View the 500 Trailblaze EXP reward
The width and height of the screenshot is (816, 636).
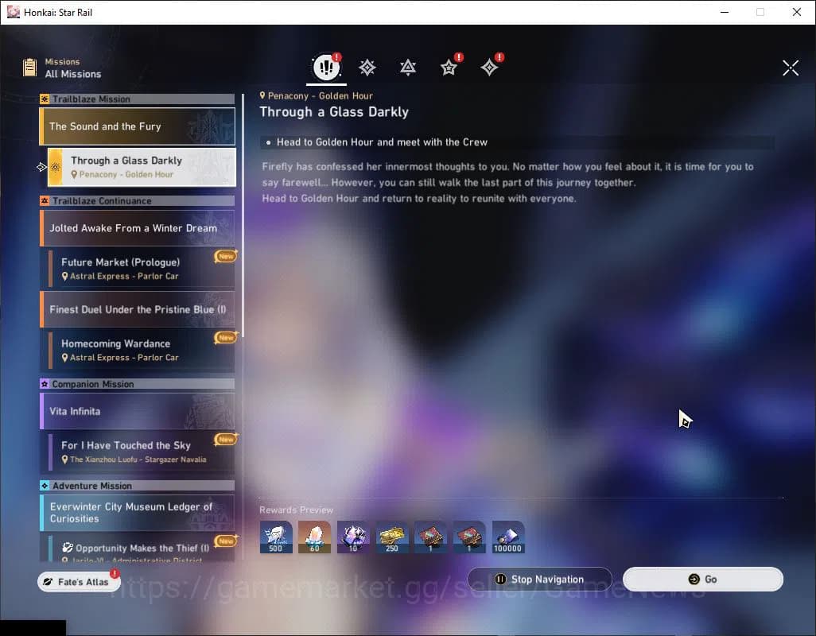tap(276, 537)
